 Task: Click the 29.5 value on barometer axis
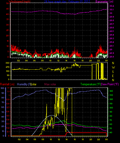click(x=112, y=31)
